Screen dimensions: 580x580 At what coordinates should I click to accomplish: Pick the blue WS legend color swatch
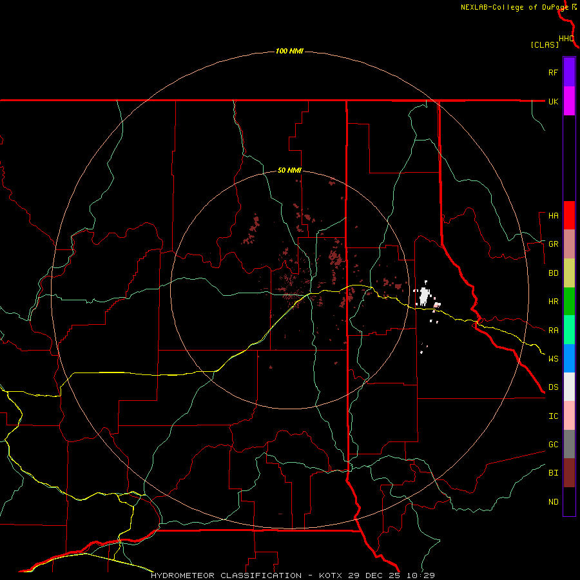coord(569,358)
